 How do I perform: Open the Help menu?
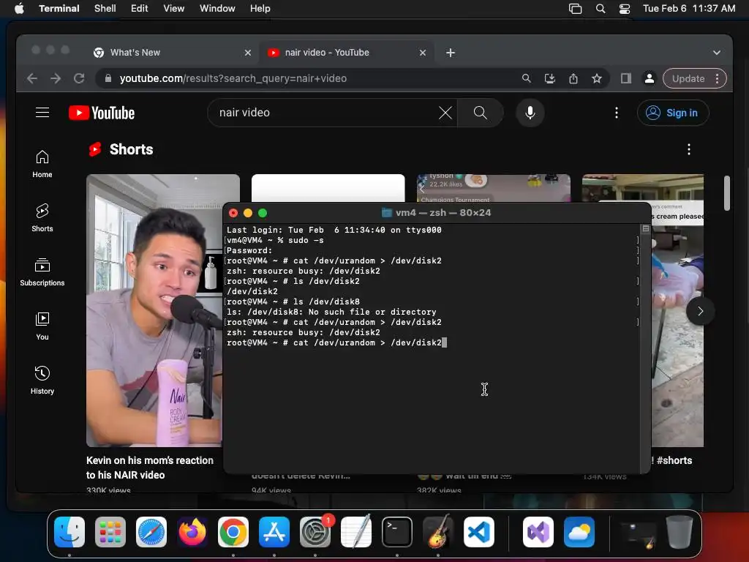pyautogui.click(x=260, y=8)
